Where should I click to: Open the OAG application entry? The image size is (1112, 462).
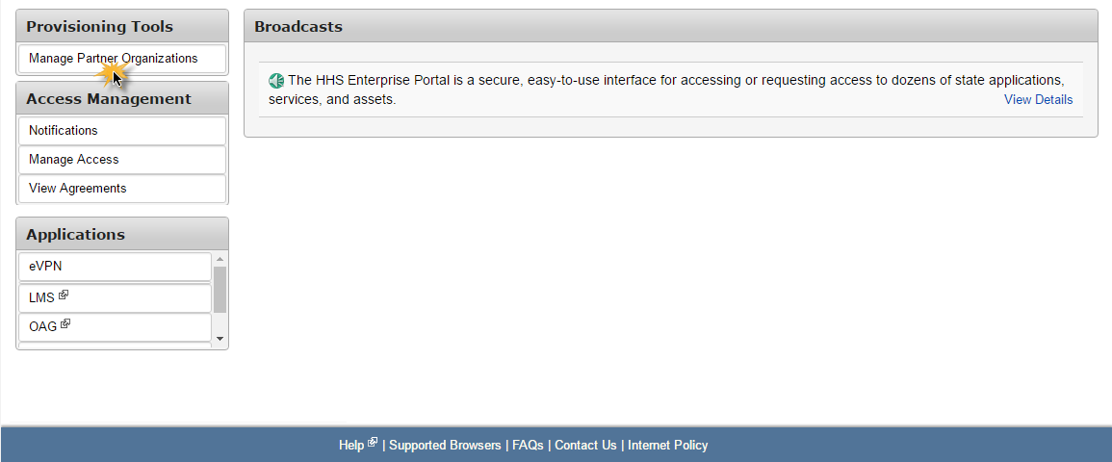pyautogui.click(x=115, y=326)
